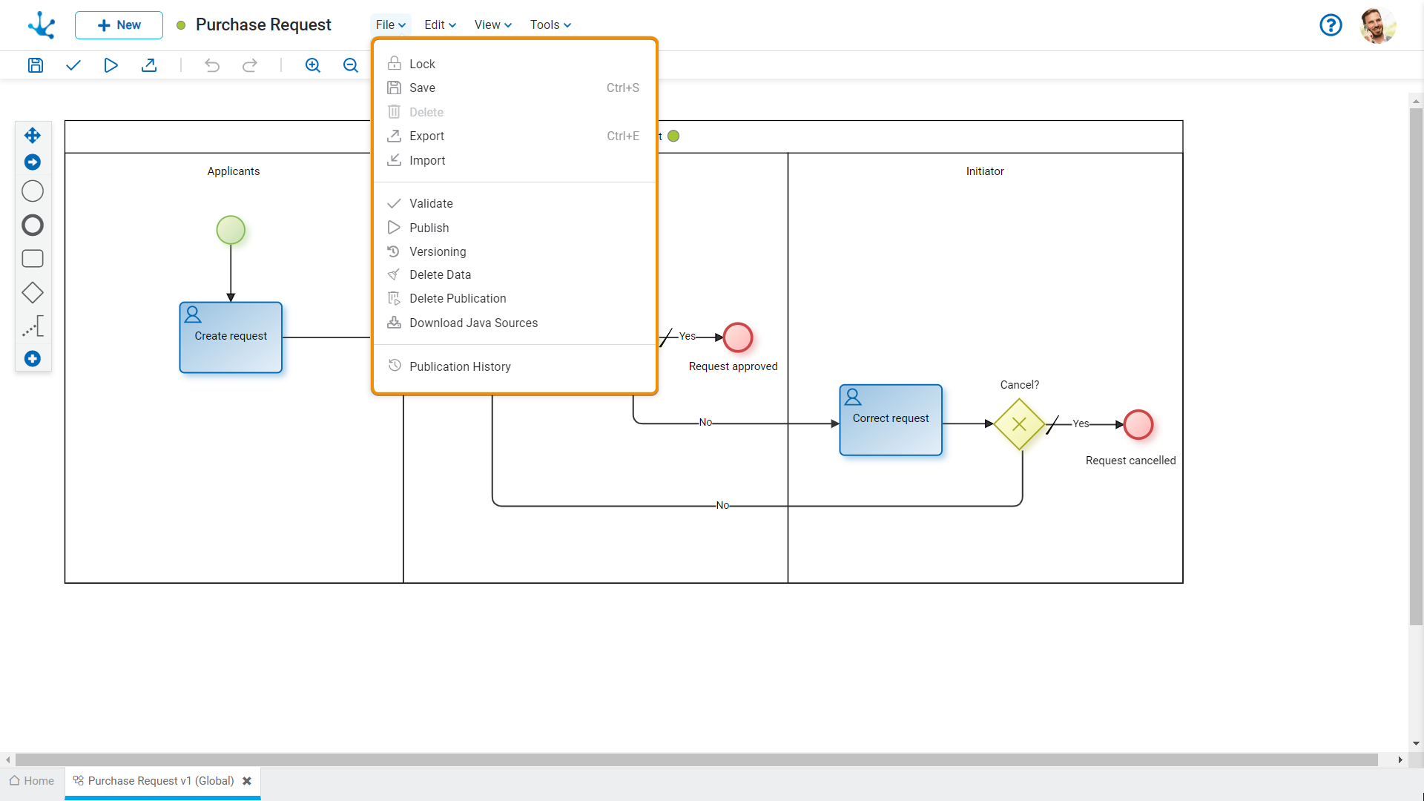Expand the View menu dropdown
The height and width of the screenshot is (801, 1424).
[492, 25]
